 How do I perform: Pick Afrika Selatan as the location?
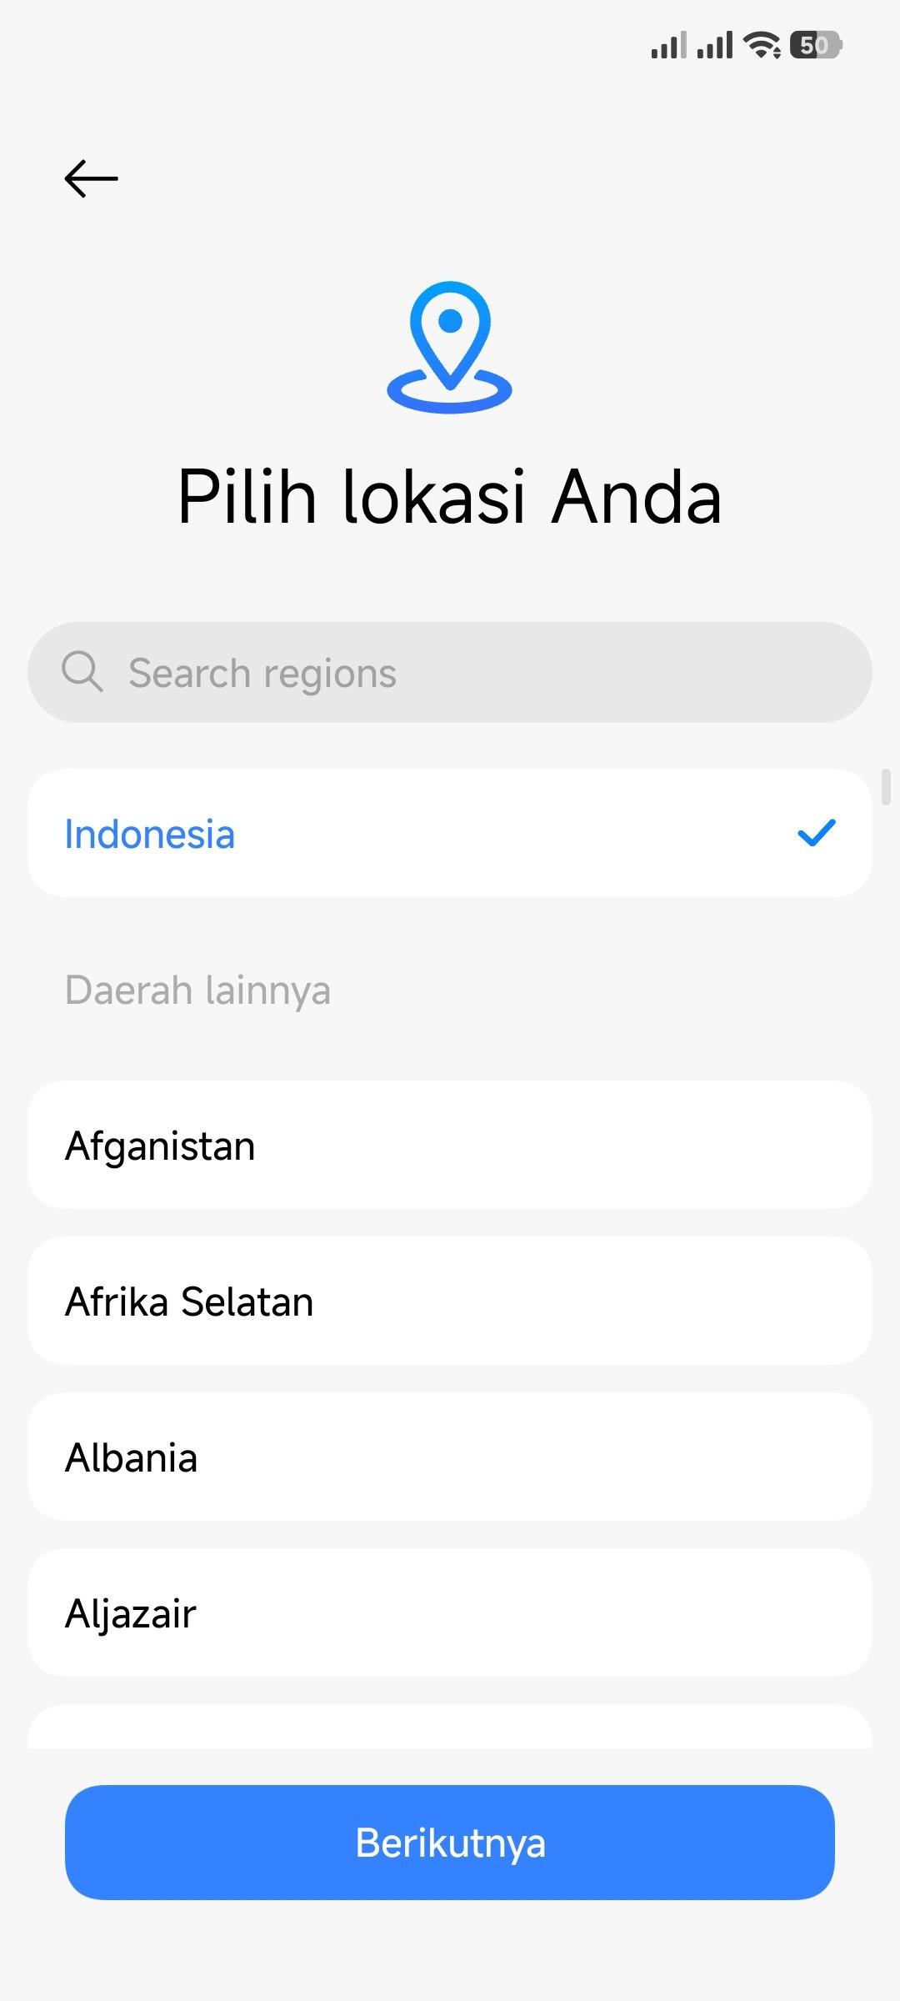point(450,1301)
